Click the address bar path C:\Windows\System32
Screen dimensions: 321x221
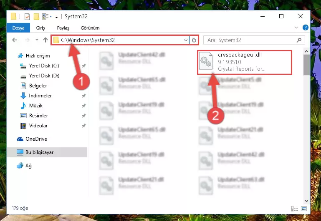pyautogui.click(x=88, y=40)
